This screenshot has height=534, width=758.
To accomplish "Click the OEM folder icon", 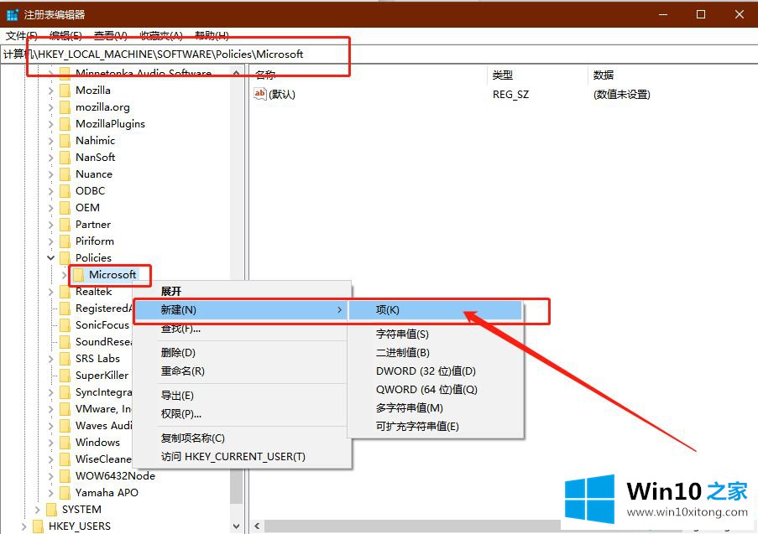I will click(65, 208).
